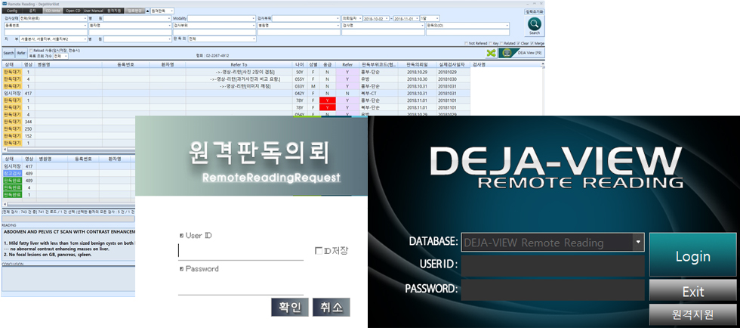Open the Config menu

(12, 11)
